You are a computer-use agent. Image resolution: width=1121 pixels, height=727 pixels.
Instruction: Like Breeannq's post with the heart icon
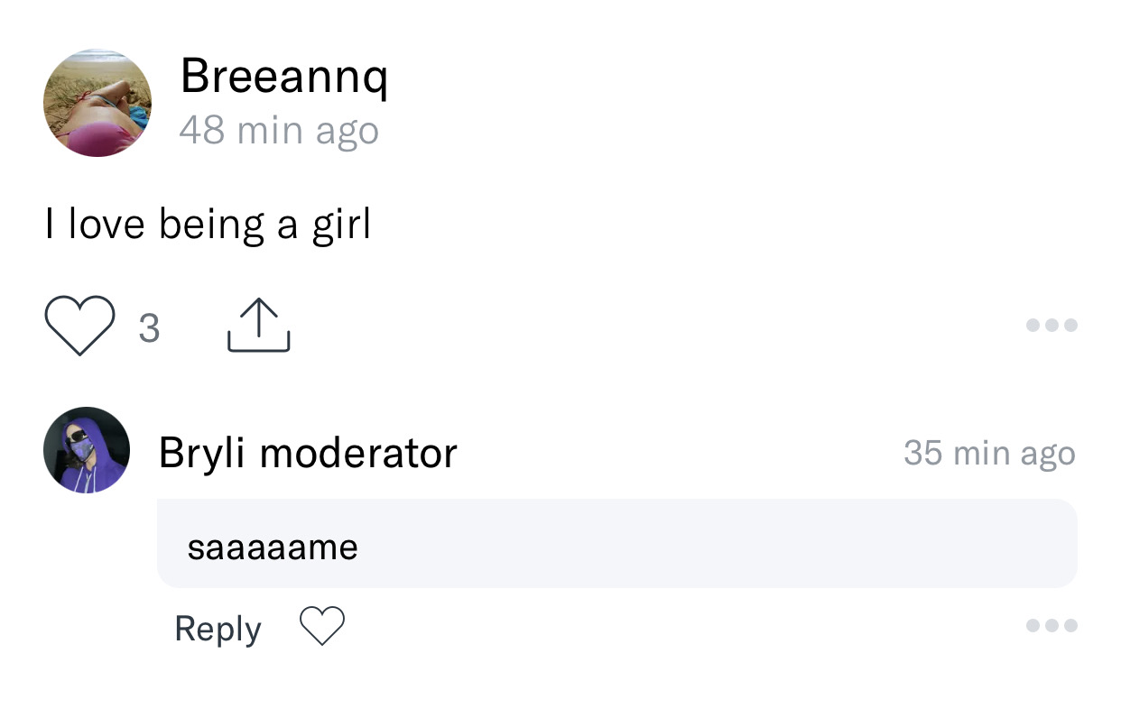[79, 326]
